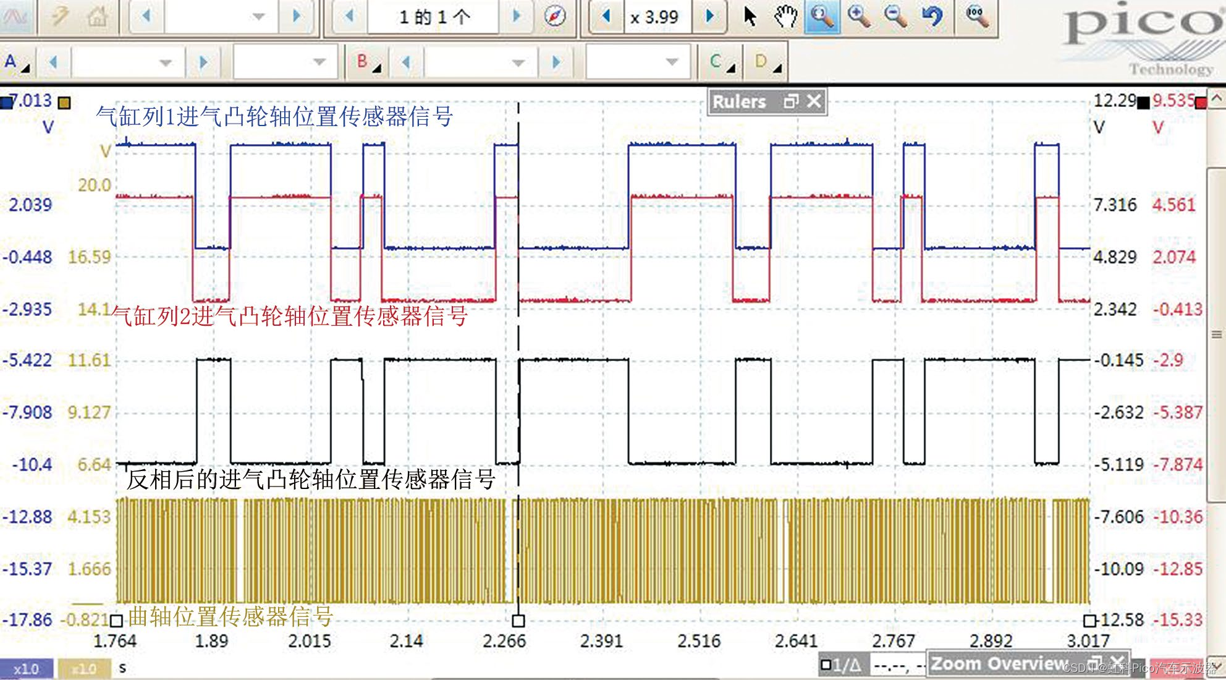1226x680 pixels.
Task: Toggle Channel A options button
Action: (x=17, y=62)
